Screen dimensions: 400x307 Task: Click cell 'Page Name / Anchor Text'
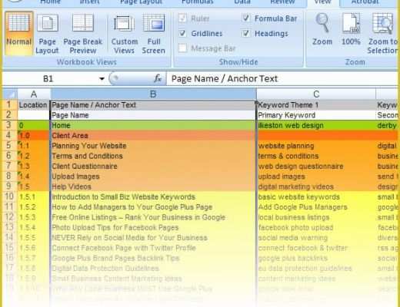click(153, 105)
